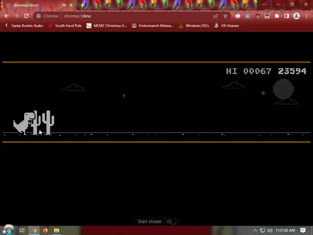Open the striped flag extension icon

coord(238,16)
